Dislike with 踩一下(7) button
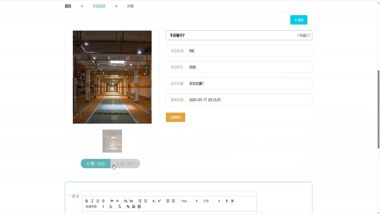This screenshot has width=380, height=214. [x=125, y=163]
